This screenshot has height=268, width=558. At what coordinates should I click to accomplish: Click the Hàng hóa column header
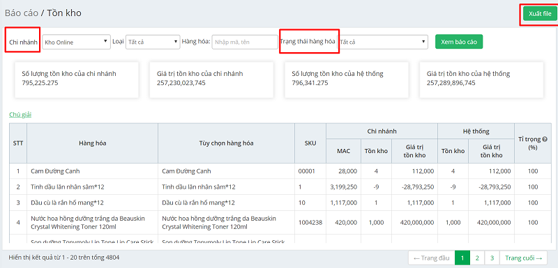[93, 143]
